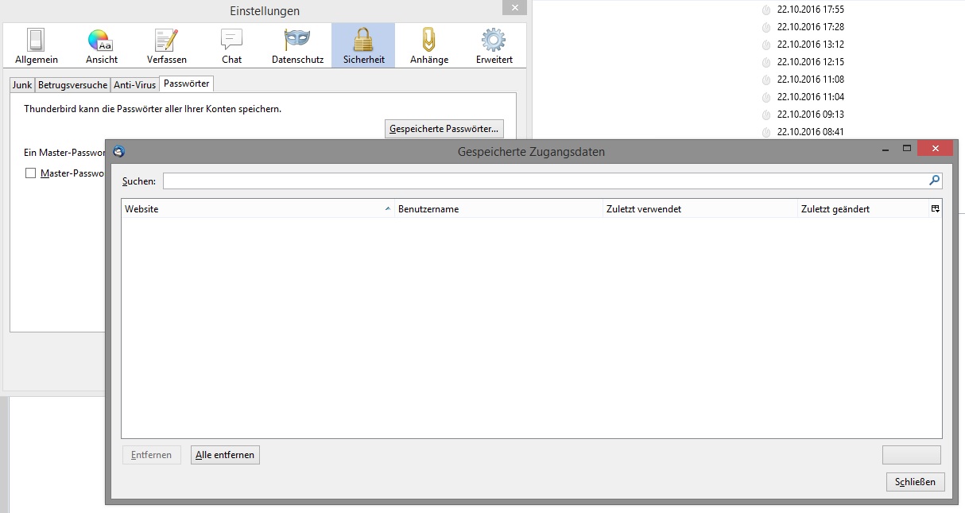Viewport: 965px width, 513px height.
Task: Open the Erweitert gear pane
Action: coord(494,46)
